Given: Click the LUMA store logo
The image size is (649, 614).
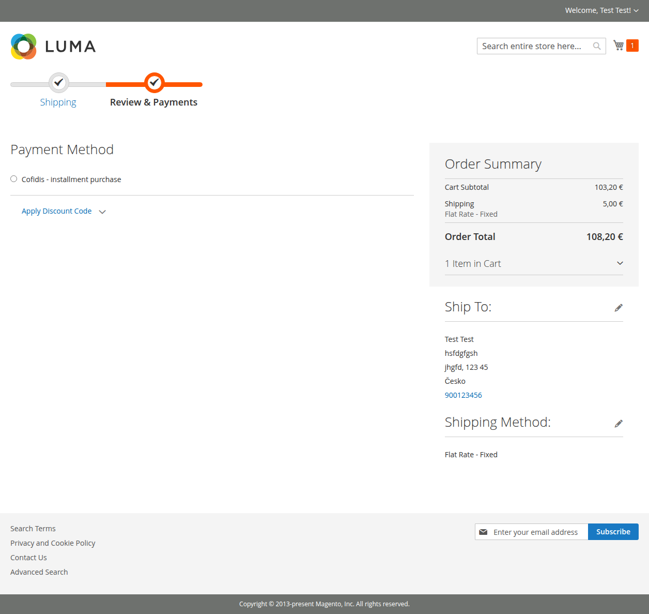Looking at the screenshot, I should click(x=52, y=46).
